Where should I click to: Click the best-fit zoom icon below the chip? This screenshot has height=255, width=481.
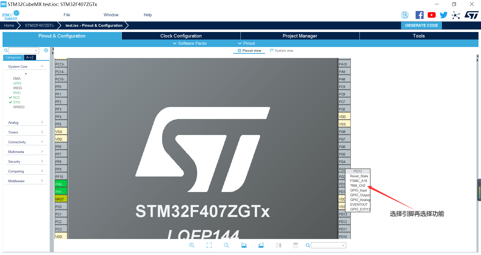click(209, 245)
